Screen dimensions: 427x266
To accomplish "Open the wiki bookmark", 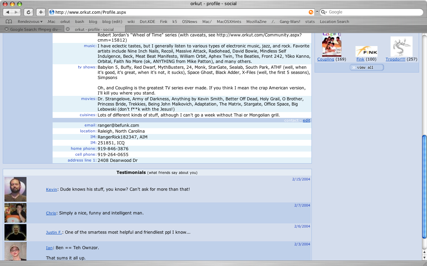I will 131,22.
